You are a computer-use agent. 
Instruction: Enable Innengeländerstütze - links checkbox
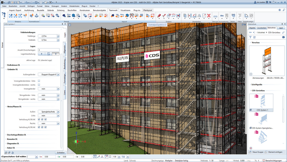39,81
